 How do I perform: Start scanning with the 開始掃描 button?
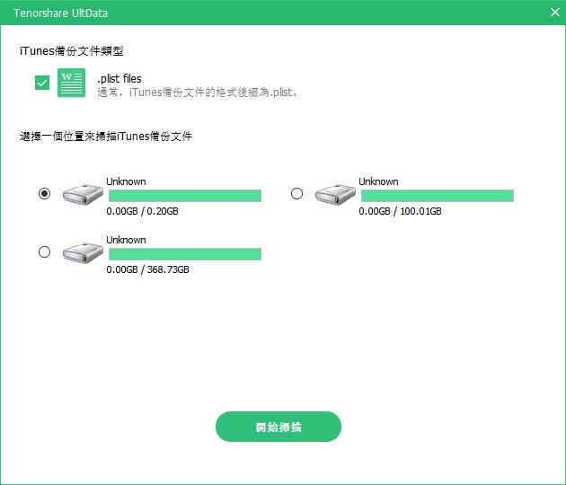point(279,427)
